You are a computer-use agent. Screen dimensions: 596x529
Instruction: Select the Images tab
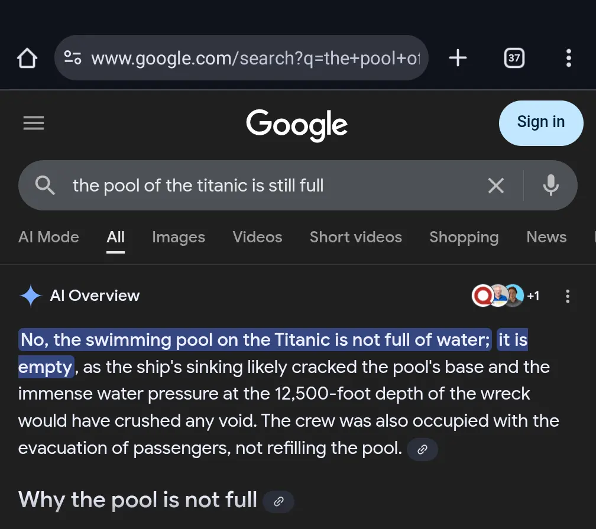click(179, 237)
